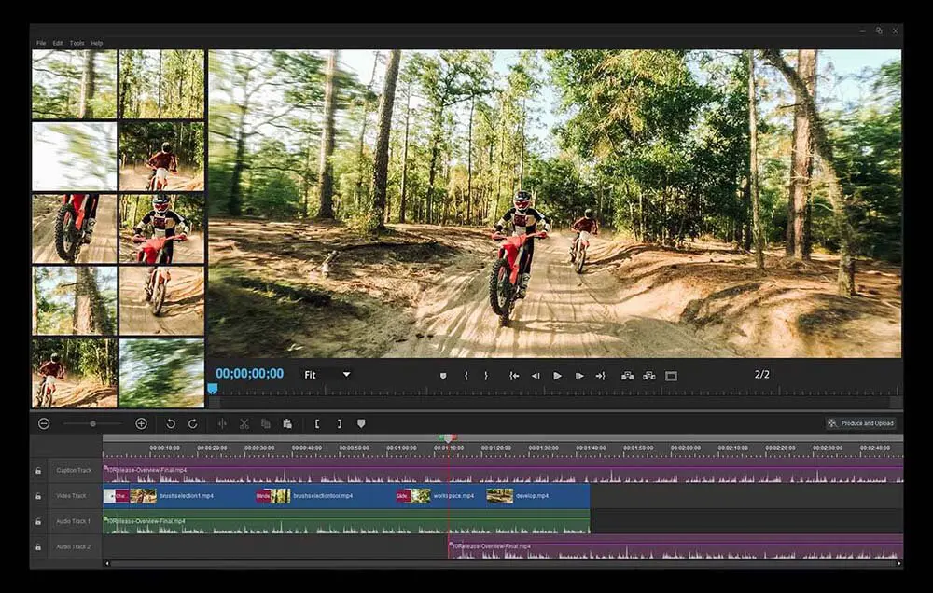Toggle fullscreen preview icon

pyautogui.click(x=671, y=376)
